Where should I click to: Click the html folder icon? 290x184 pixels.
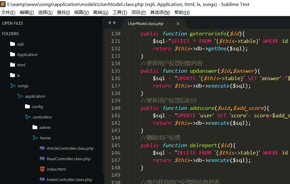13,65
